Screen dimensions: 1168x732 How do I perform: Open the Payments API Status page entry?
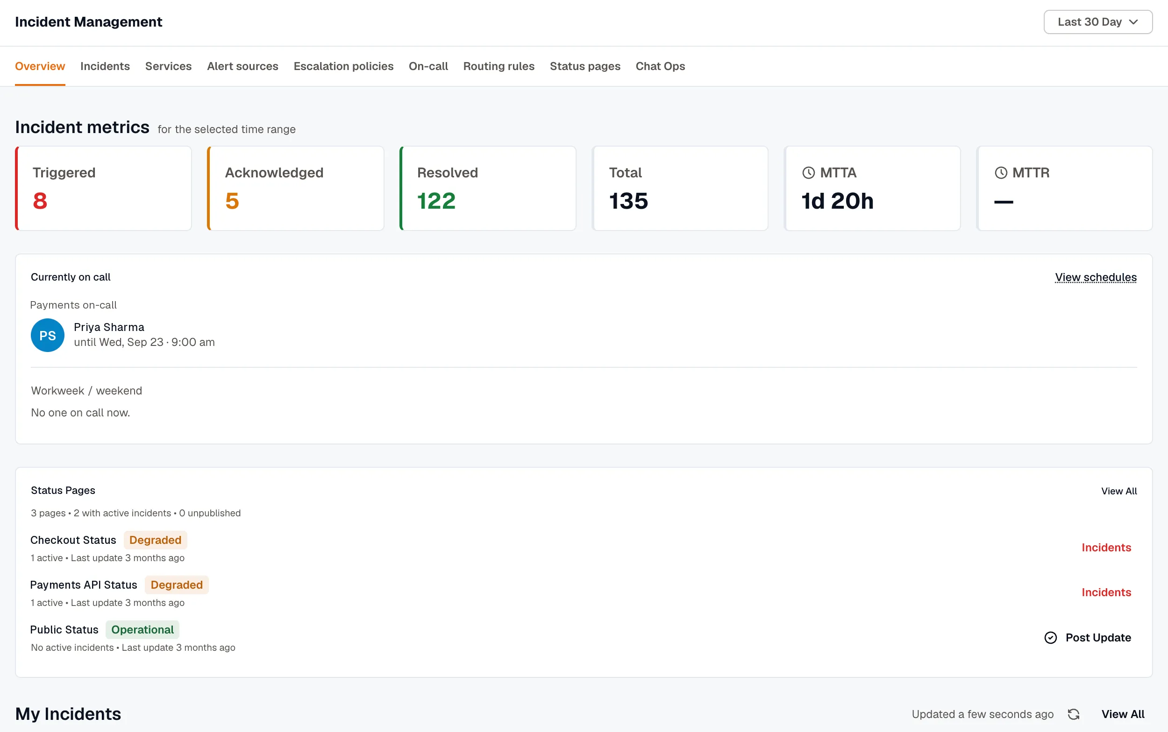(83, 585)
